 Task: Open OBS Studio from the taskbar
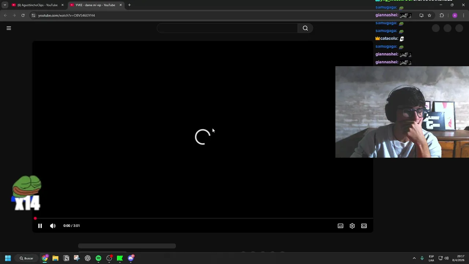pos(109,258)
